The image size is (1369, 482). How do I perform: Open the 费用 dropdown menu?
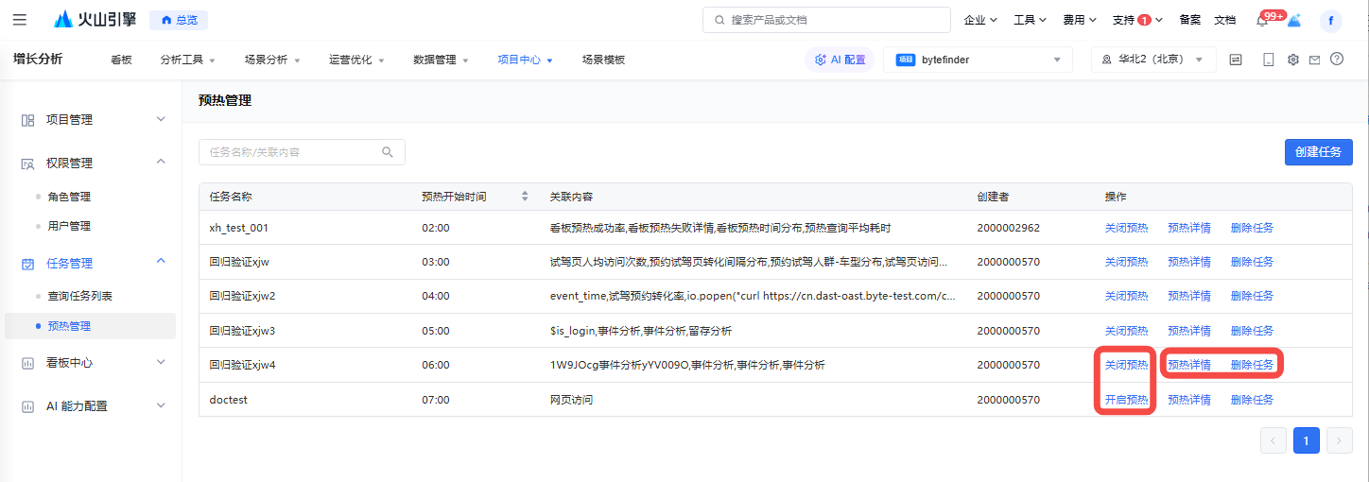click(1079, 20)
